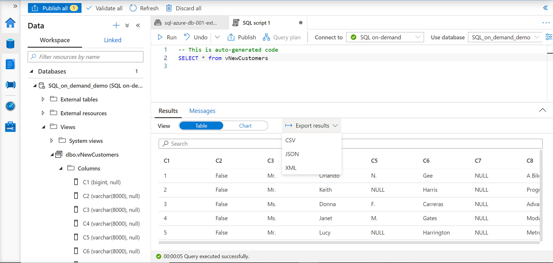Click the Filter resources by name field

86,57
